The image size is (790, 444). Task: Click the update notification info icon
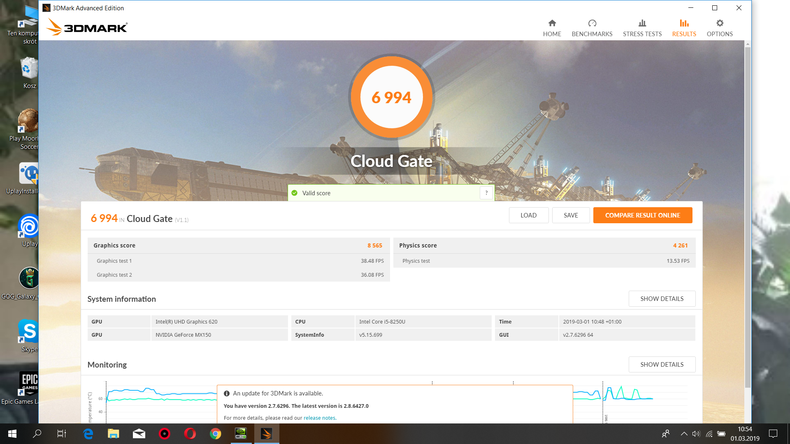226,393
